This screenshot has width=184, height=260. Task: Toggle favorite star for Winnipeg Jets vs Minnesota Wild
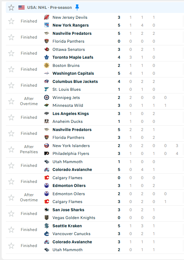[11, 101]
